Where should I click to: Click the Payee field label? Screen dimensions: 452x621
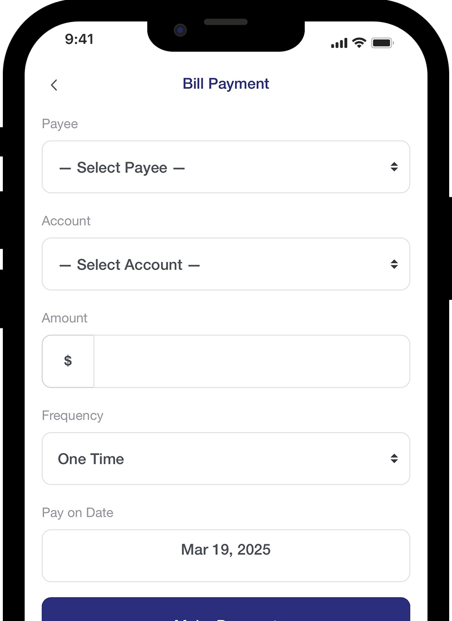click(60, 124)
